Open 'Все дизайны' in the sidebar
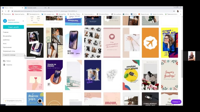Viewport: 200px width, 112px height. coord(7,36)
